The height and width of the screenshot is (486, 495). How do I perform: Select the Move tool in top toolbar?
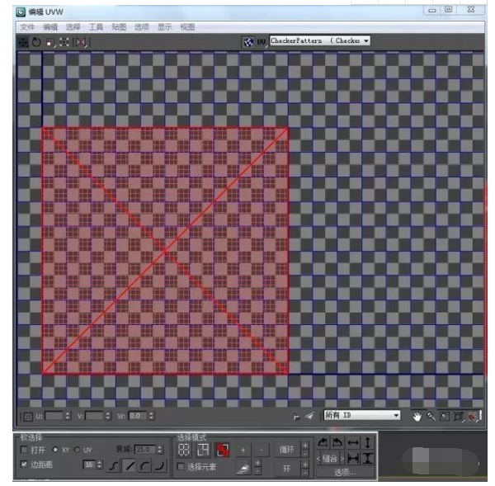click(x=23, y=42)
